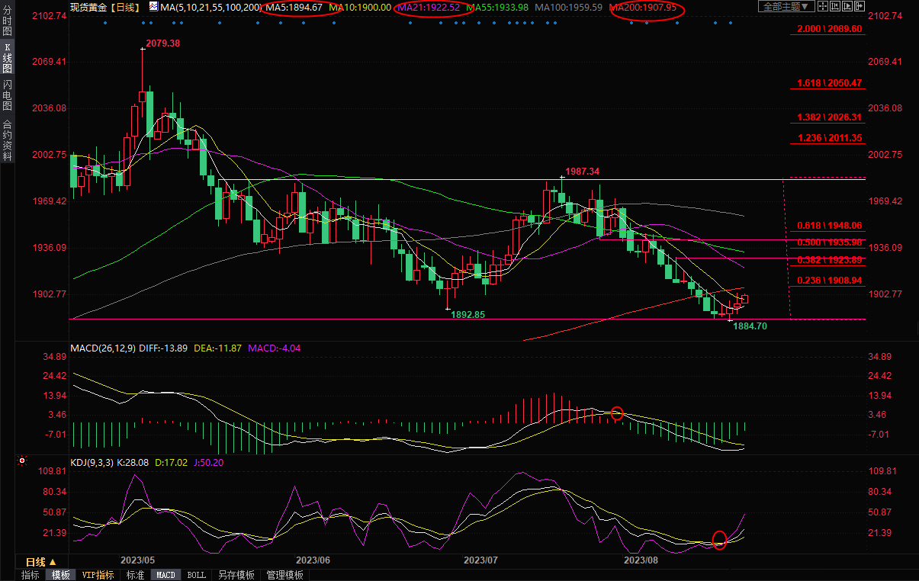Click the Fibonacci 1.382 \ 2026.31 level label
The image size is (919, 581).
tap(828, 117)
